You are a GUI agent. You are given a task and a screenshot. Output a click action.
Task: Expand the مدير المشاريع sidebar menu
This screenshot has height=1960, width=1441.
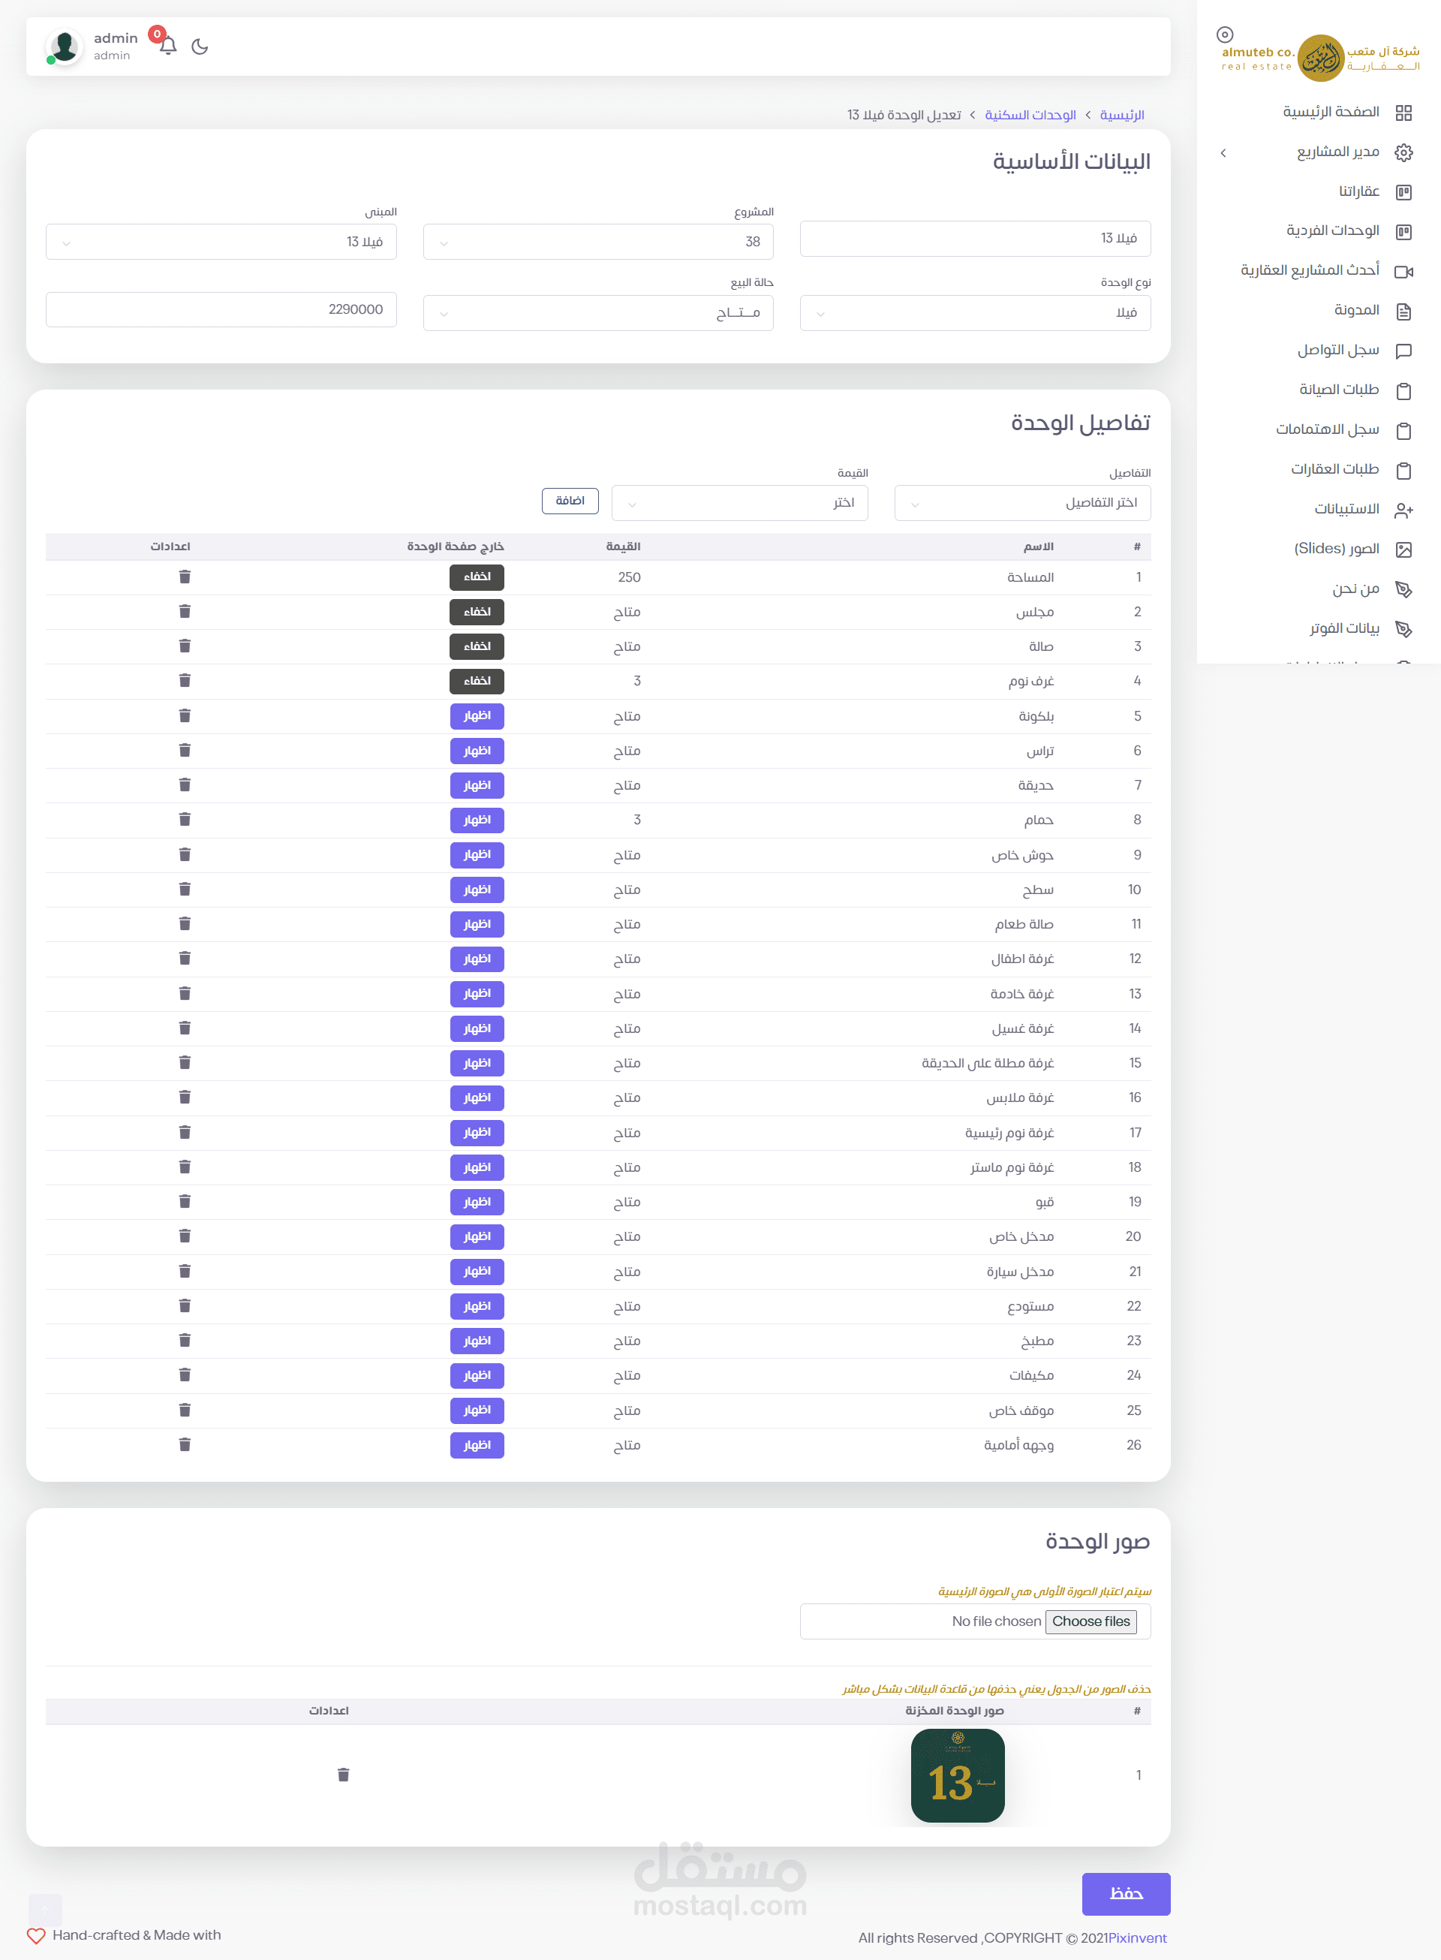[1337, 152]
